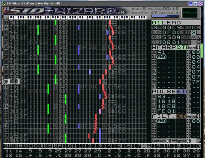Click WFARP row 00 value 41
This screenshot has width=205, height=158.
(x=161, y=52)
